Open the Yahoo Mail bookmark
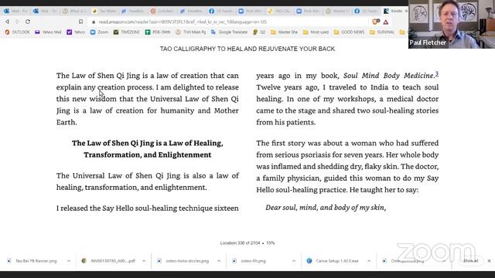This screenshot has width=495, height=278. click(48, 32)
